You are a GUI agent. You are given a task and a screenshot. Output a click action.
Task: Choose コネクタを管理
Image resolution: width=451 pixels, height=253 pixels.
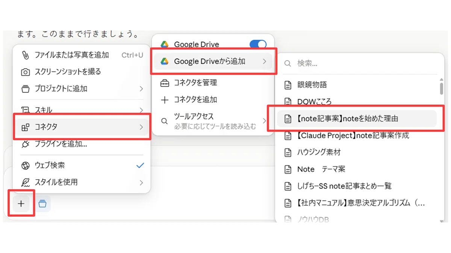pyautogui.click(x=213, y=83)
